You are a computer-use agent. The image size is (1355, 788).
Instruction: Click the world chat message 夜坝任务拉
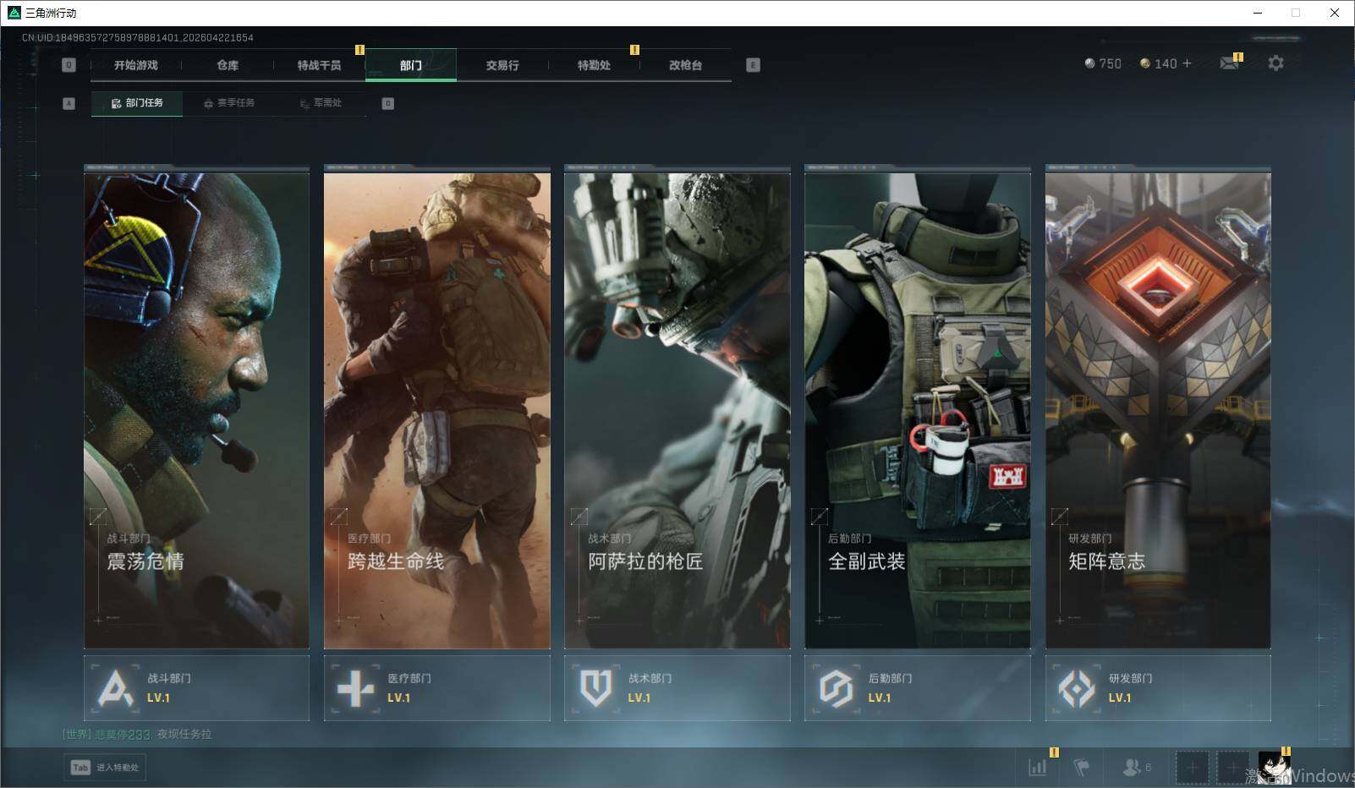[184, 734]
